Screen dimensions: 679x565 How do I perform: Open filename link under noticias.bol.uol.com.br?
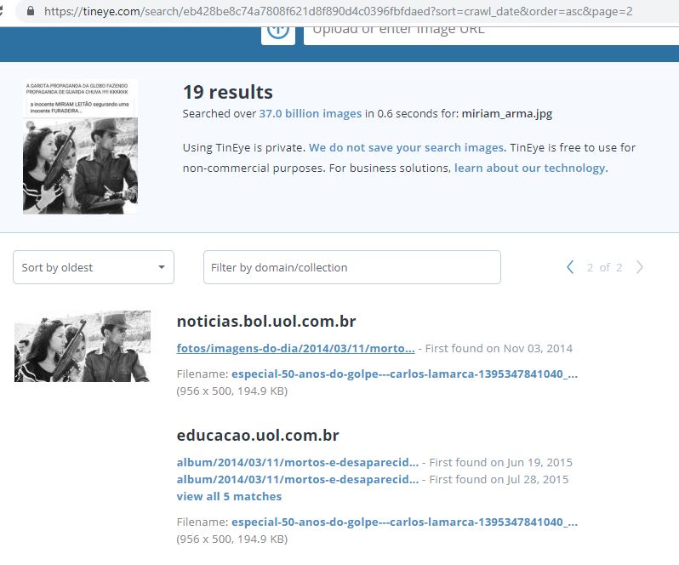coord(404,374)
